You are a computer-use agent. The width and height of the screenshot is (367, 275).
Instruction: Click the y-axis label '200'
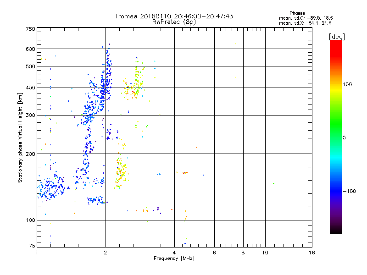(30, 154)
